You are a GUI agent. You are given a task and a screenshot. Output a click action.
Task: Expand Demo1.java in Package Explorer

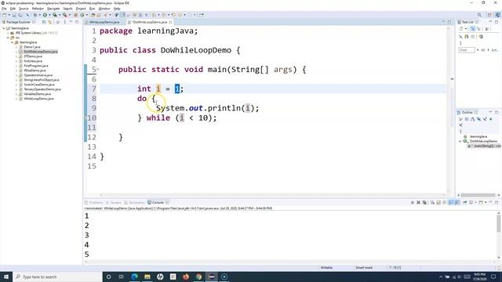[x=16, y=47]
